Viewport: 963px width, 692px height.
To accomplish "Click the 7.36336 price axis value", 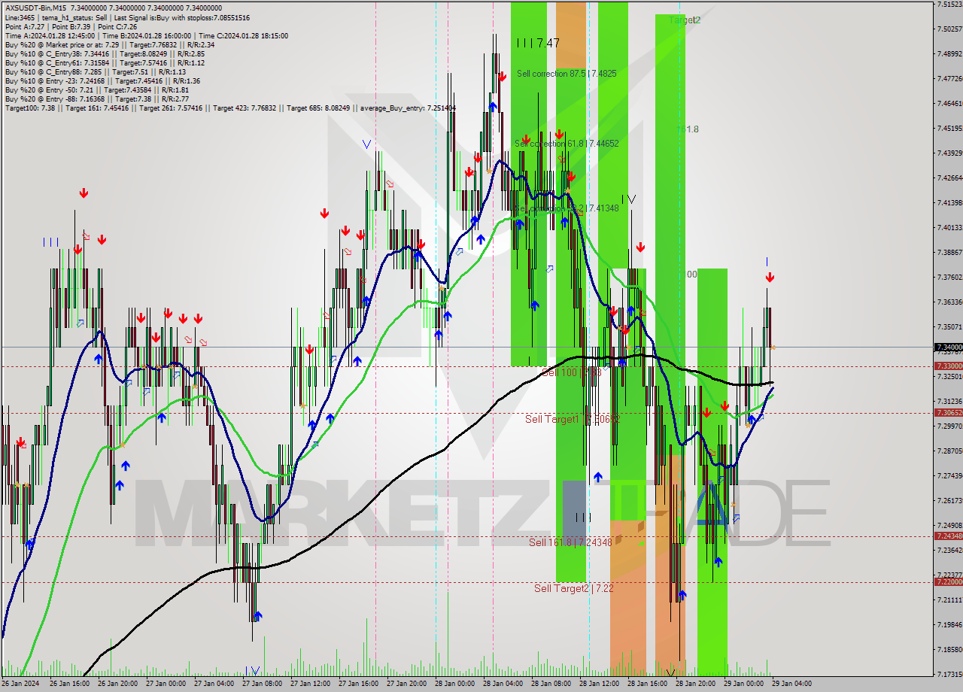I will tap(949, 302).
